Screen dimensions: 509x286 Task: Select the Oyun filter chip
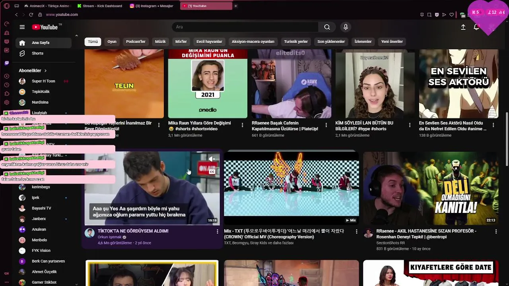click(112, 42)
